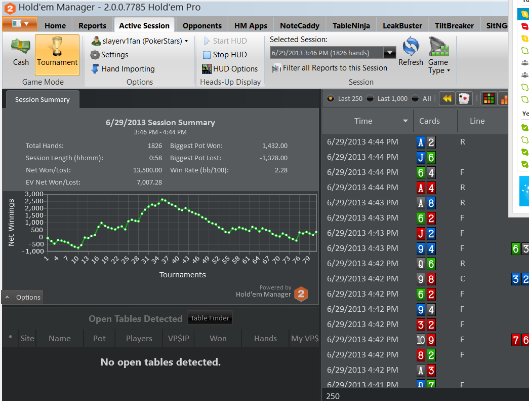
Task: Click the Game Type funnel icon
Action: [438, 47]
